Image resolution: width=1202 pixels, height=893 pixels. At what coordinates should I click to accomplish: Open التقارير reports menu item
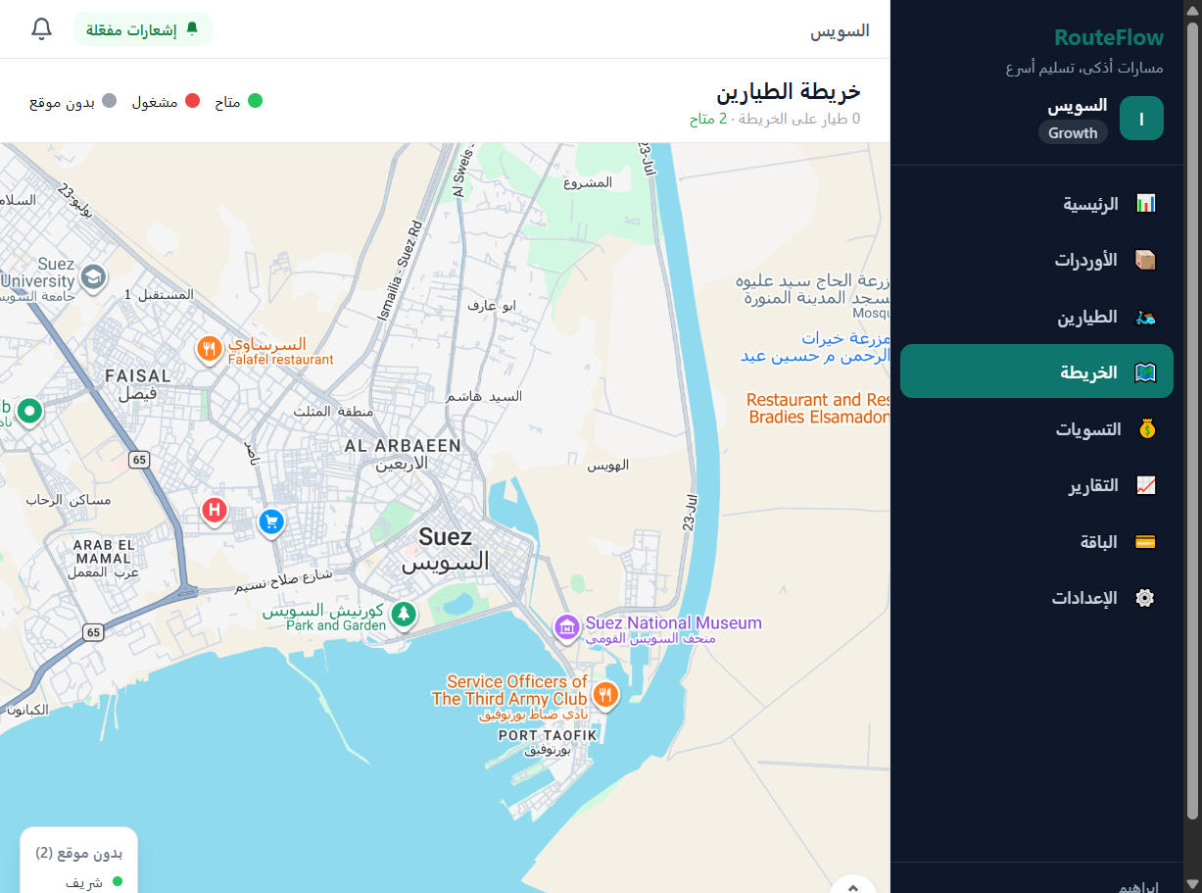coord(1036,485)
